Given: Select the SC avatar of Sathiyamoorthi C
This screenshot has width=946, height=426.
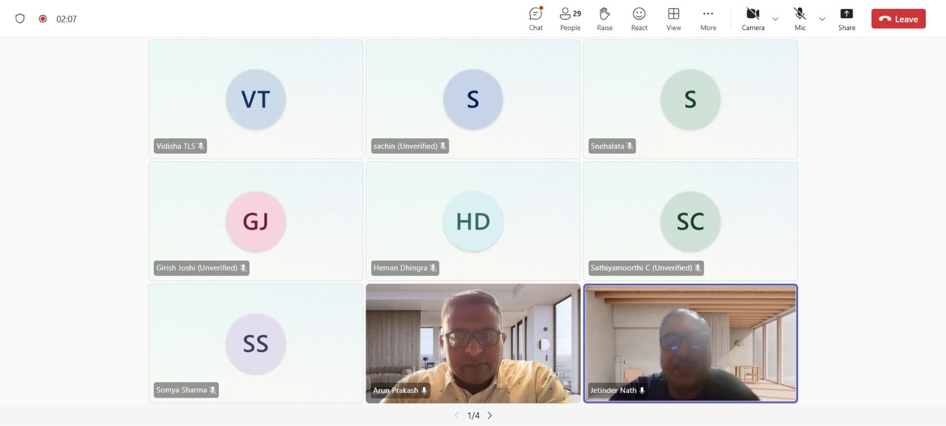Looking at the screenshot, I should pyautogui.click(x=690, y=222).
